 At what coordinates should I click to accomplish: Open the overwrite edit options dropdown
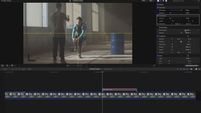pos(24,69)
